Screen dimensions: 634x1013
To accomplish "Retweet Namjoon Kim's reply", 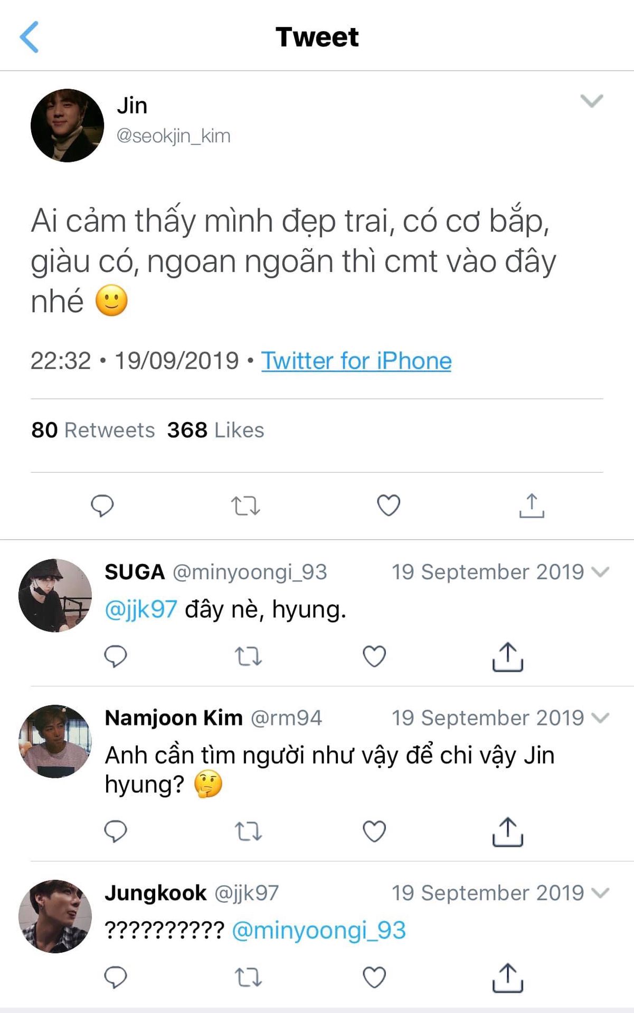I will coord(248,832).
